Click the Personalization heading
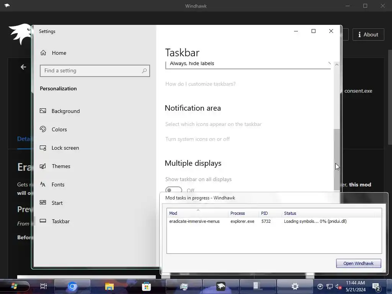Screen dimensions: 392x294 click(x=58, y=88)
